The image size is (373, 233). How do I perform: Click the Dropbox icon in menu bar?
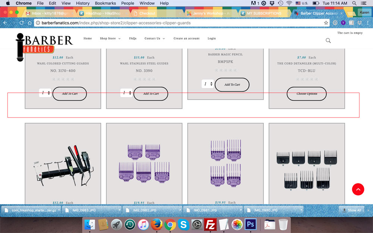(x=272, y=3)
